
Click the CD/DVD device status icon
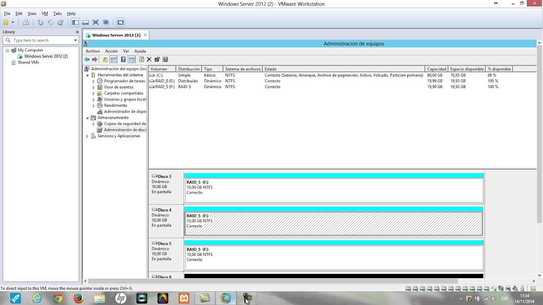494,288
